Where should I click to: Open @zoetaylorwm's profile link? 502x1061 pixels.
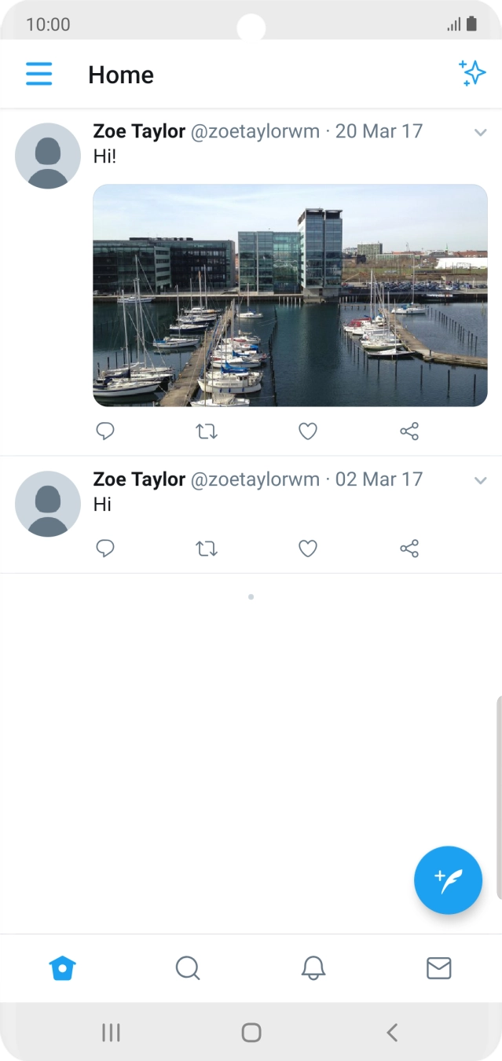click(x=254, y=131)
